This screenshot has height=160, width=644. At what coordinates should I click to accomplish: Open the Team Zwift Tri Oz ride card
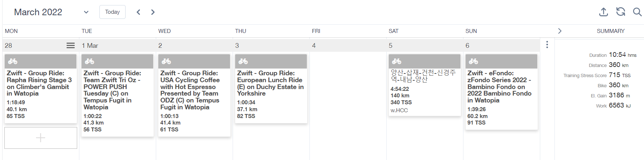tap(117, 95)
